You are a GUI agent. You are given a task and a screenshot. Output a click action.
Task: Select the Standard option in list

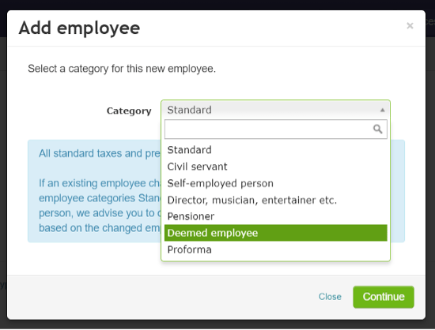coord(275,150)
